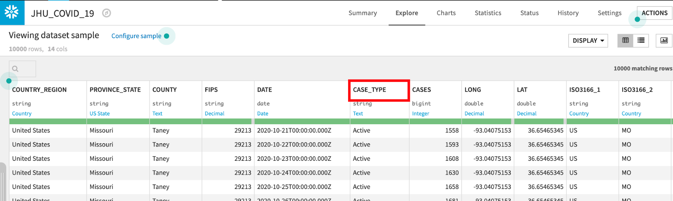Click US State meaning under PROVINCE_STATE

[100, 113]
